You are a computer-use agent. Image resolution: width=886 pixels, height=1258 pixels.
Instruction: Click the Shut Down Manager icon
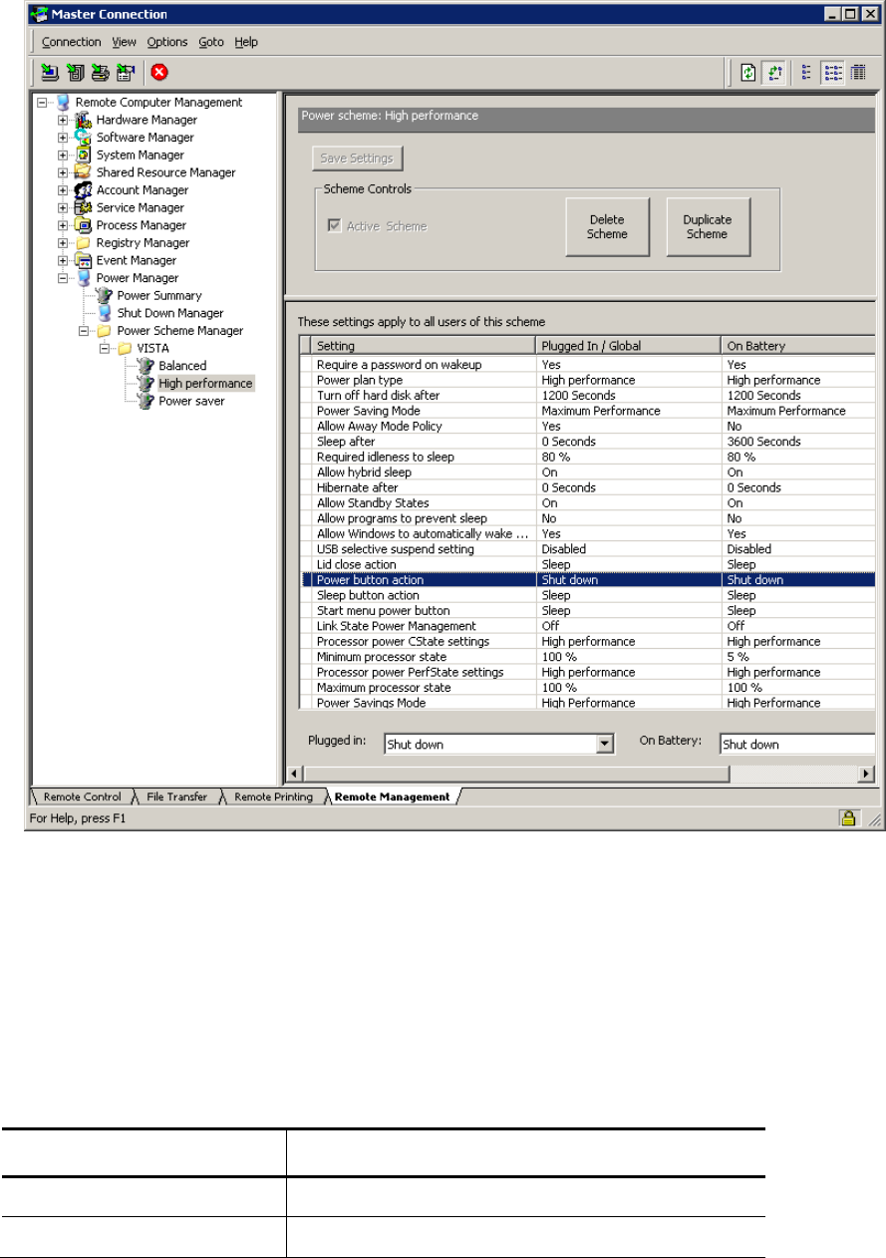pos(106,313)
